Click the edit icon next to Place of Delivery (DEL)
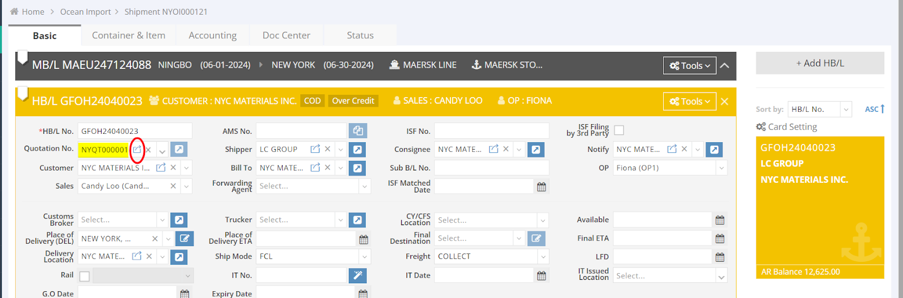This screenshot has width=903, height=298. point(185,239)
